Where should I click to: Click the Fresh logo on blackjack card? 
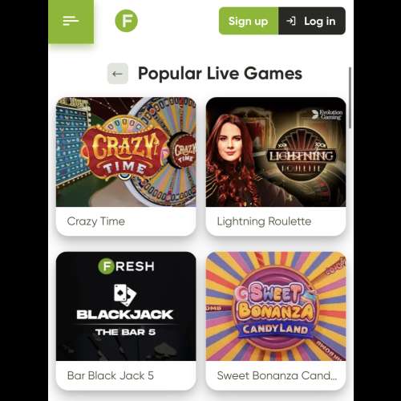click(x=126, y=266)
